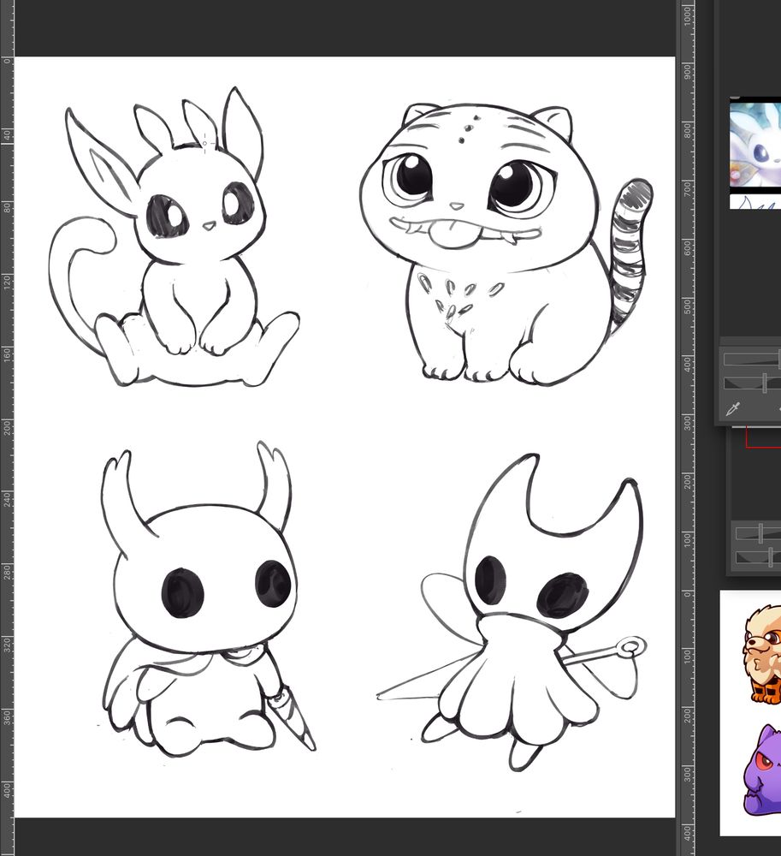
Task: Click the blue line sketch below the fairy thumbnail
Action: coord(755,203)
